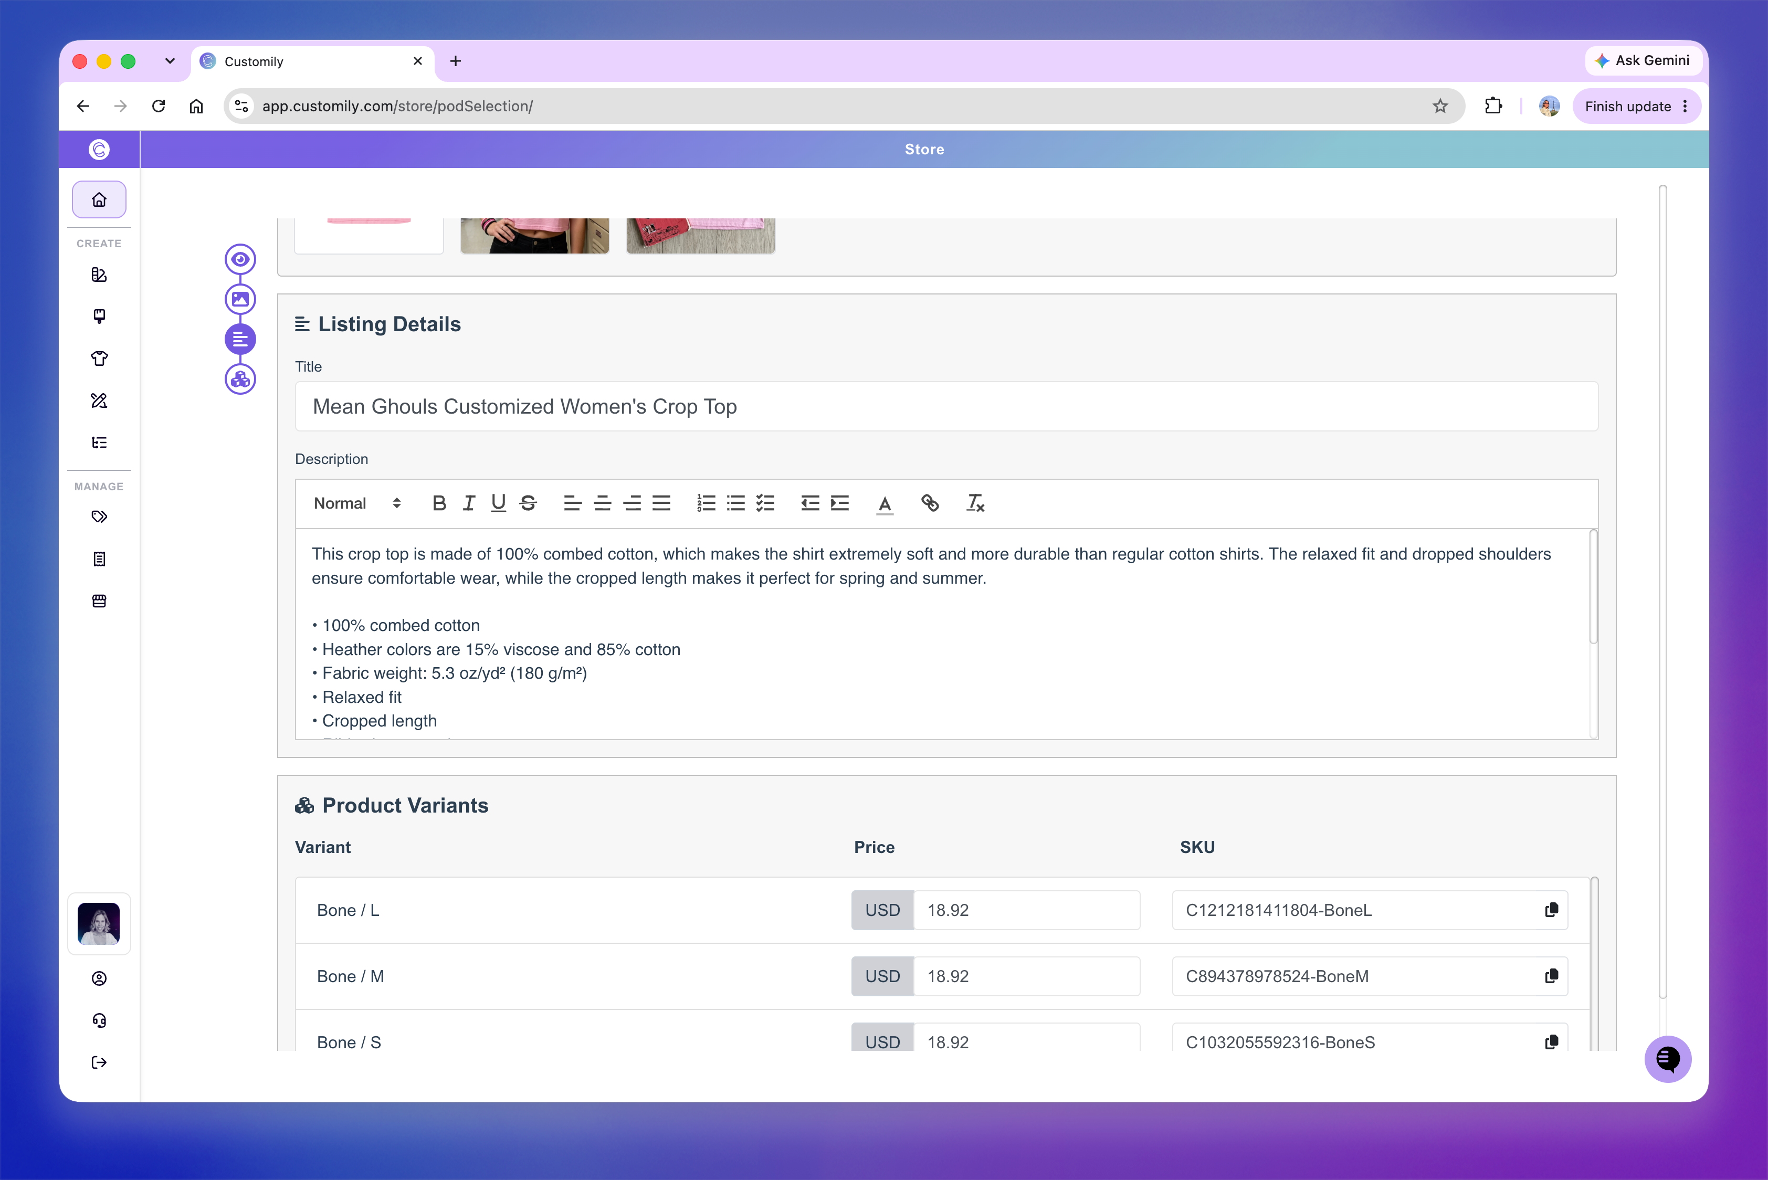Open Chrome menu three dots

coord(1685,106)
